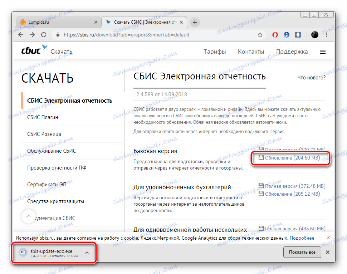347x274 pixels.
Task: Download Обновление (205.12 MB)
Action: (292, 194)
